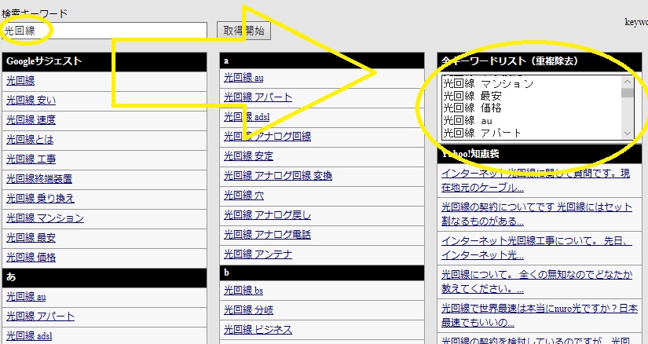Open the 光回線 ビジネス link

tap(258, 330)
